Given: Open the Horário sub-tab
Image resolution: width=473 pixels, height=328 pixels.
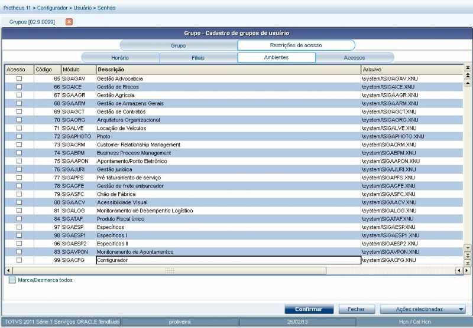Looking at the screenshot, I should [x=120, y=58].
